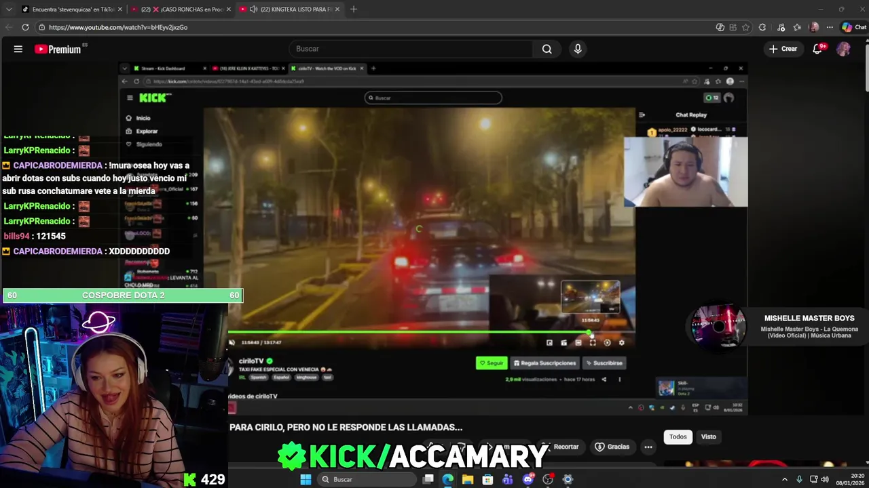Click the Kick player theater mode icon
Viewport: 869px width, 488px height.
[x=578, y=342]
